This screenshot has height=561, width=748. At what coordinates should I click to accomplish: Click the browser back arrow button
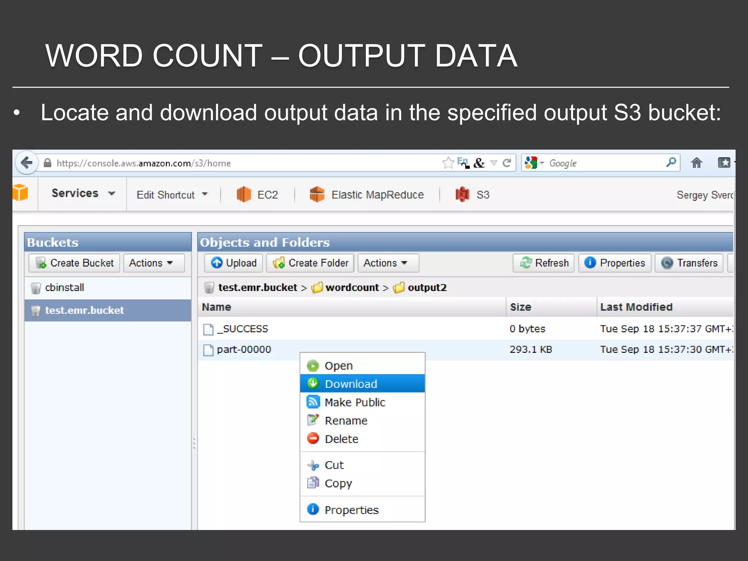(27, 163)
